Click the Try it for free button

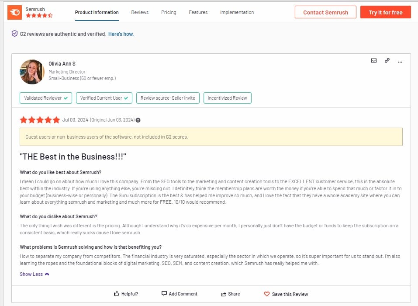pyautogui.click(x=385, y=12)
